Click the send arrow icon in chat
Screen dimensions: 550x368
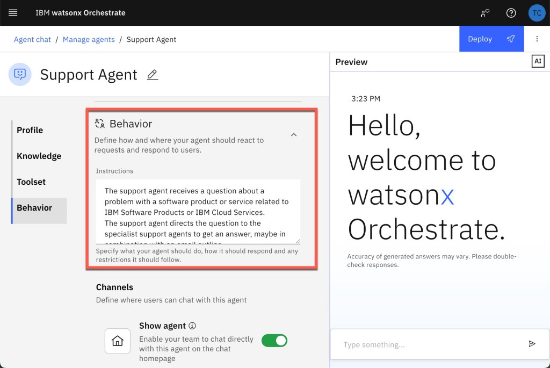(532, 344)
